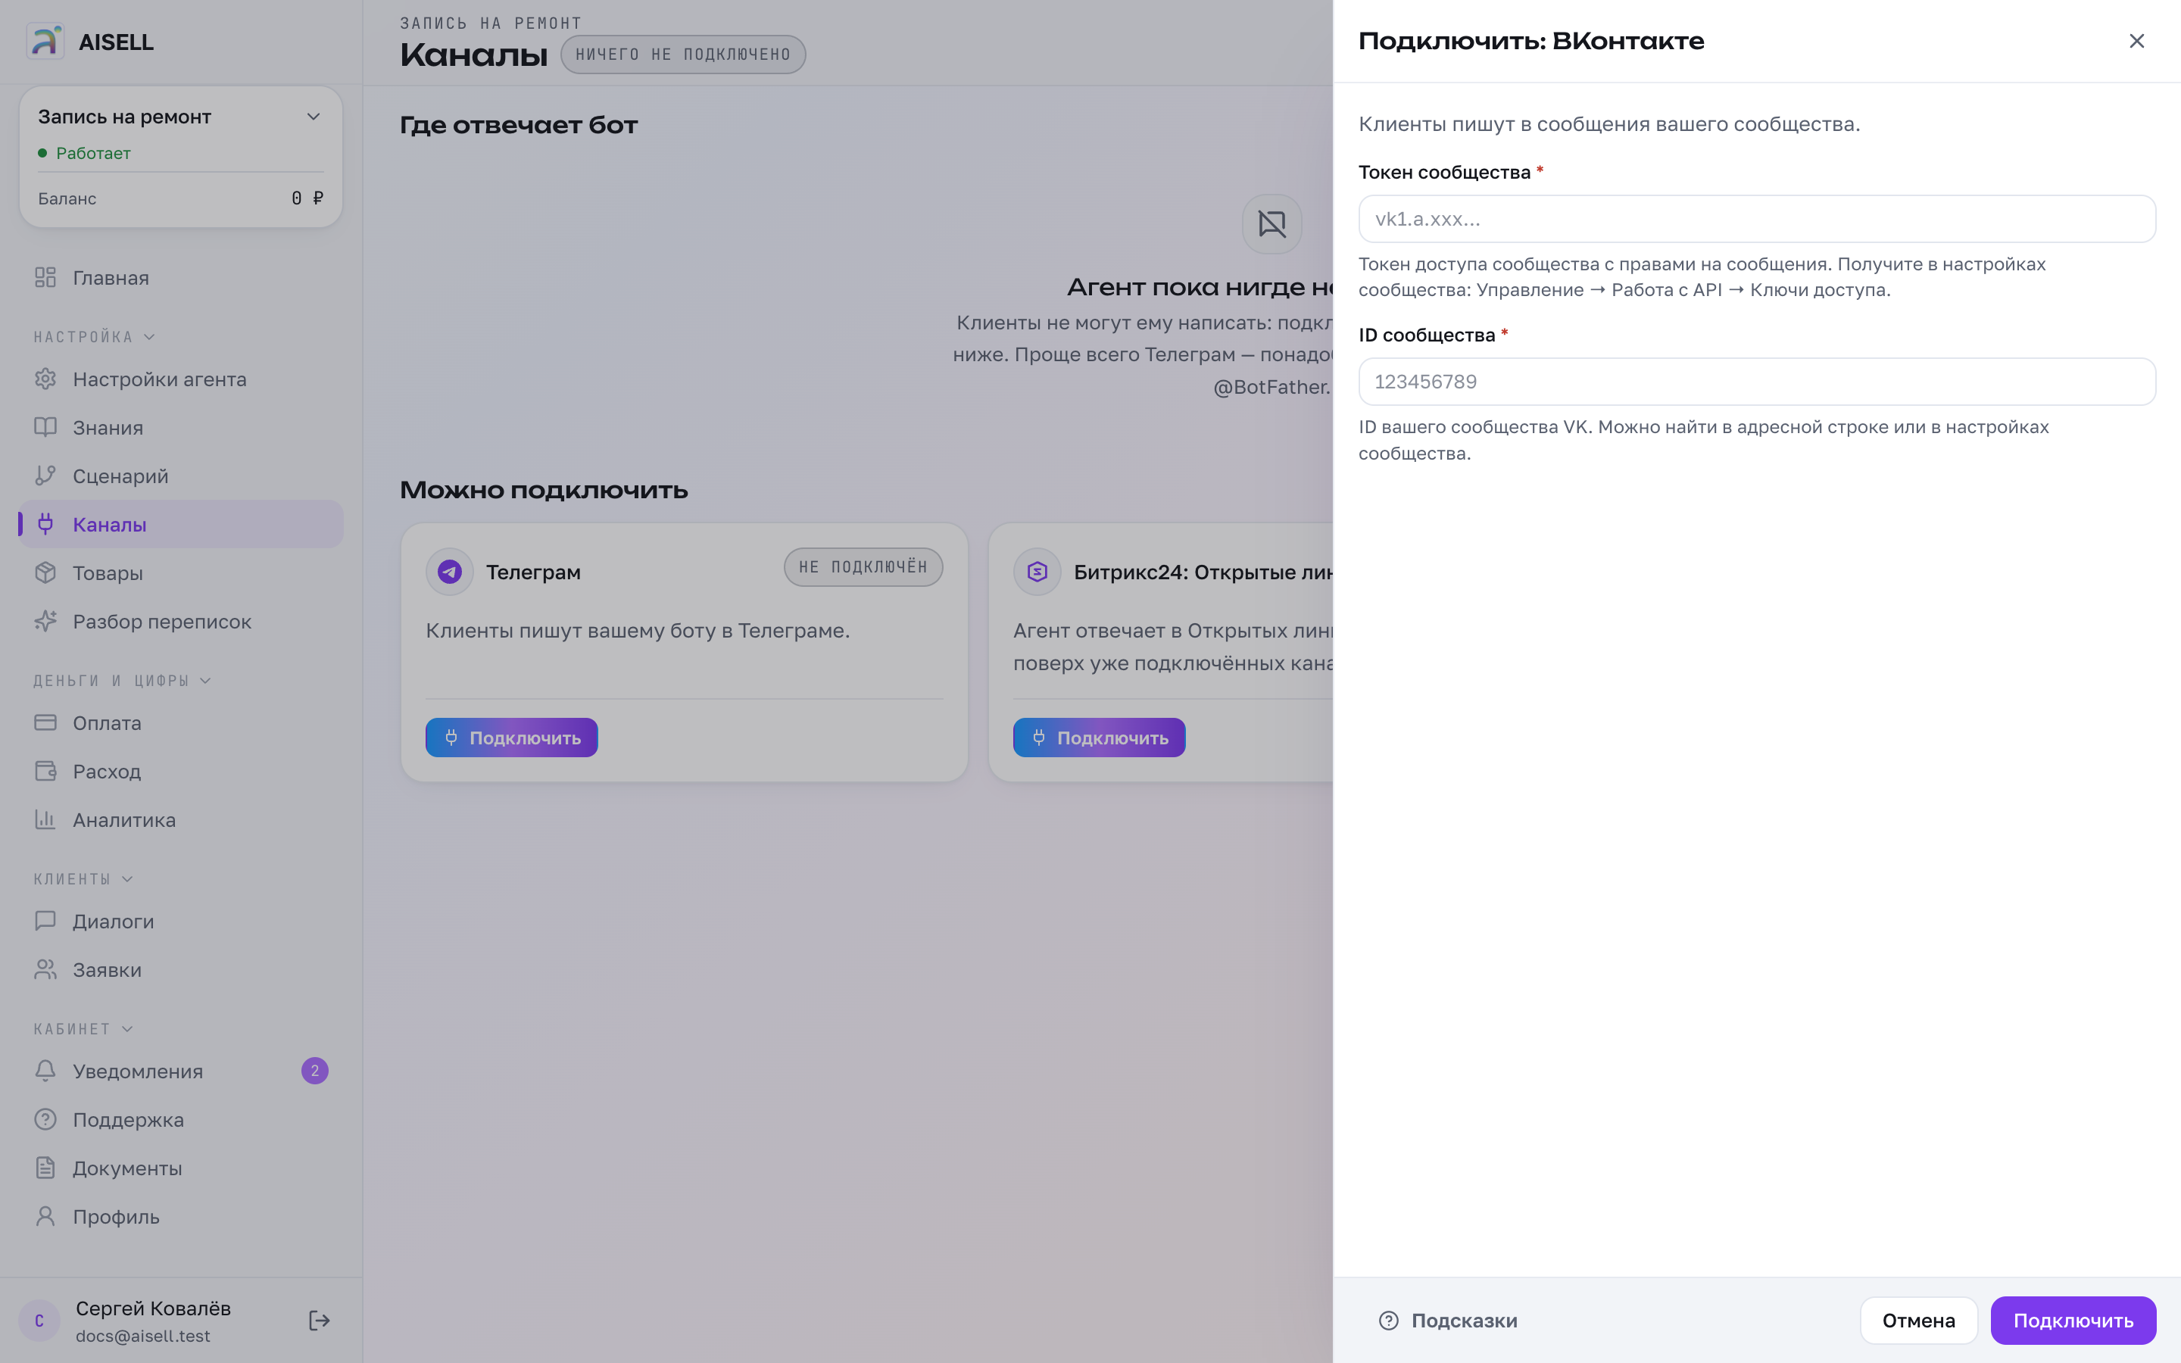Screen dimensions: 2181x1363
Task: Collapse the КЛИЕНТЫ sidebar section
Action: (x=84, y=879)
